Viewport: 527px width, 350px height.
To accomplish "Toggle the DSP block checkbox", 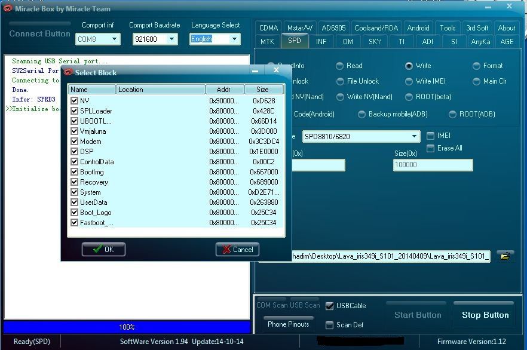I will 74,152.
